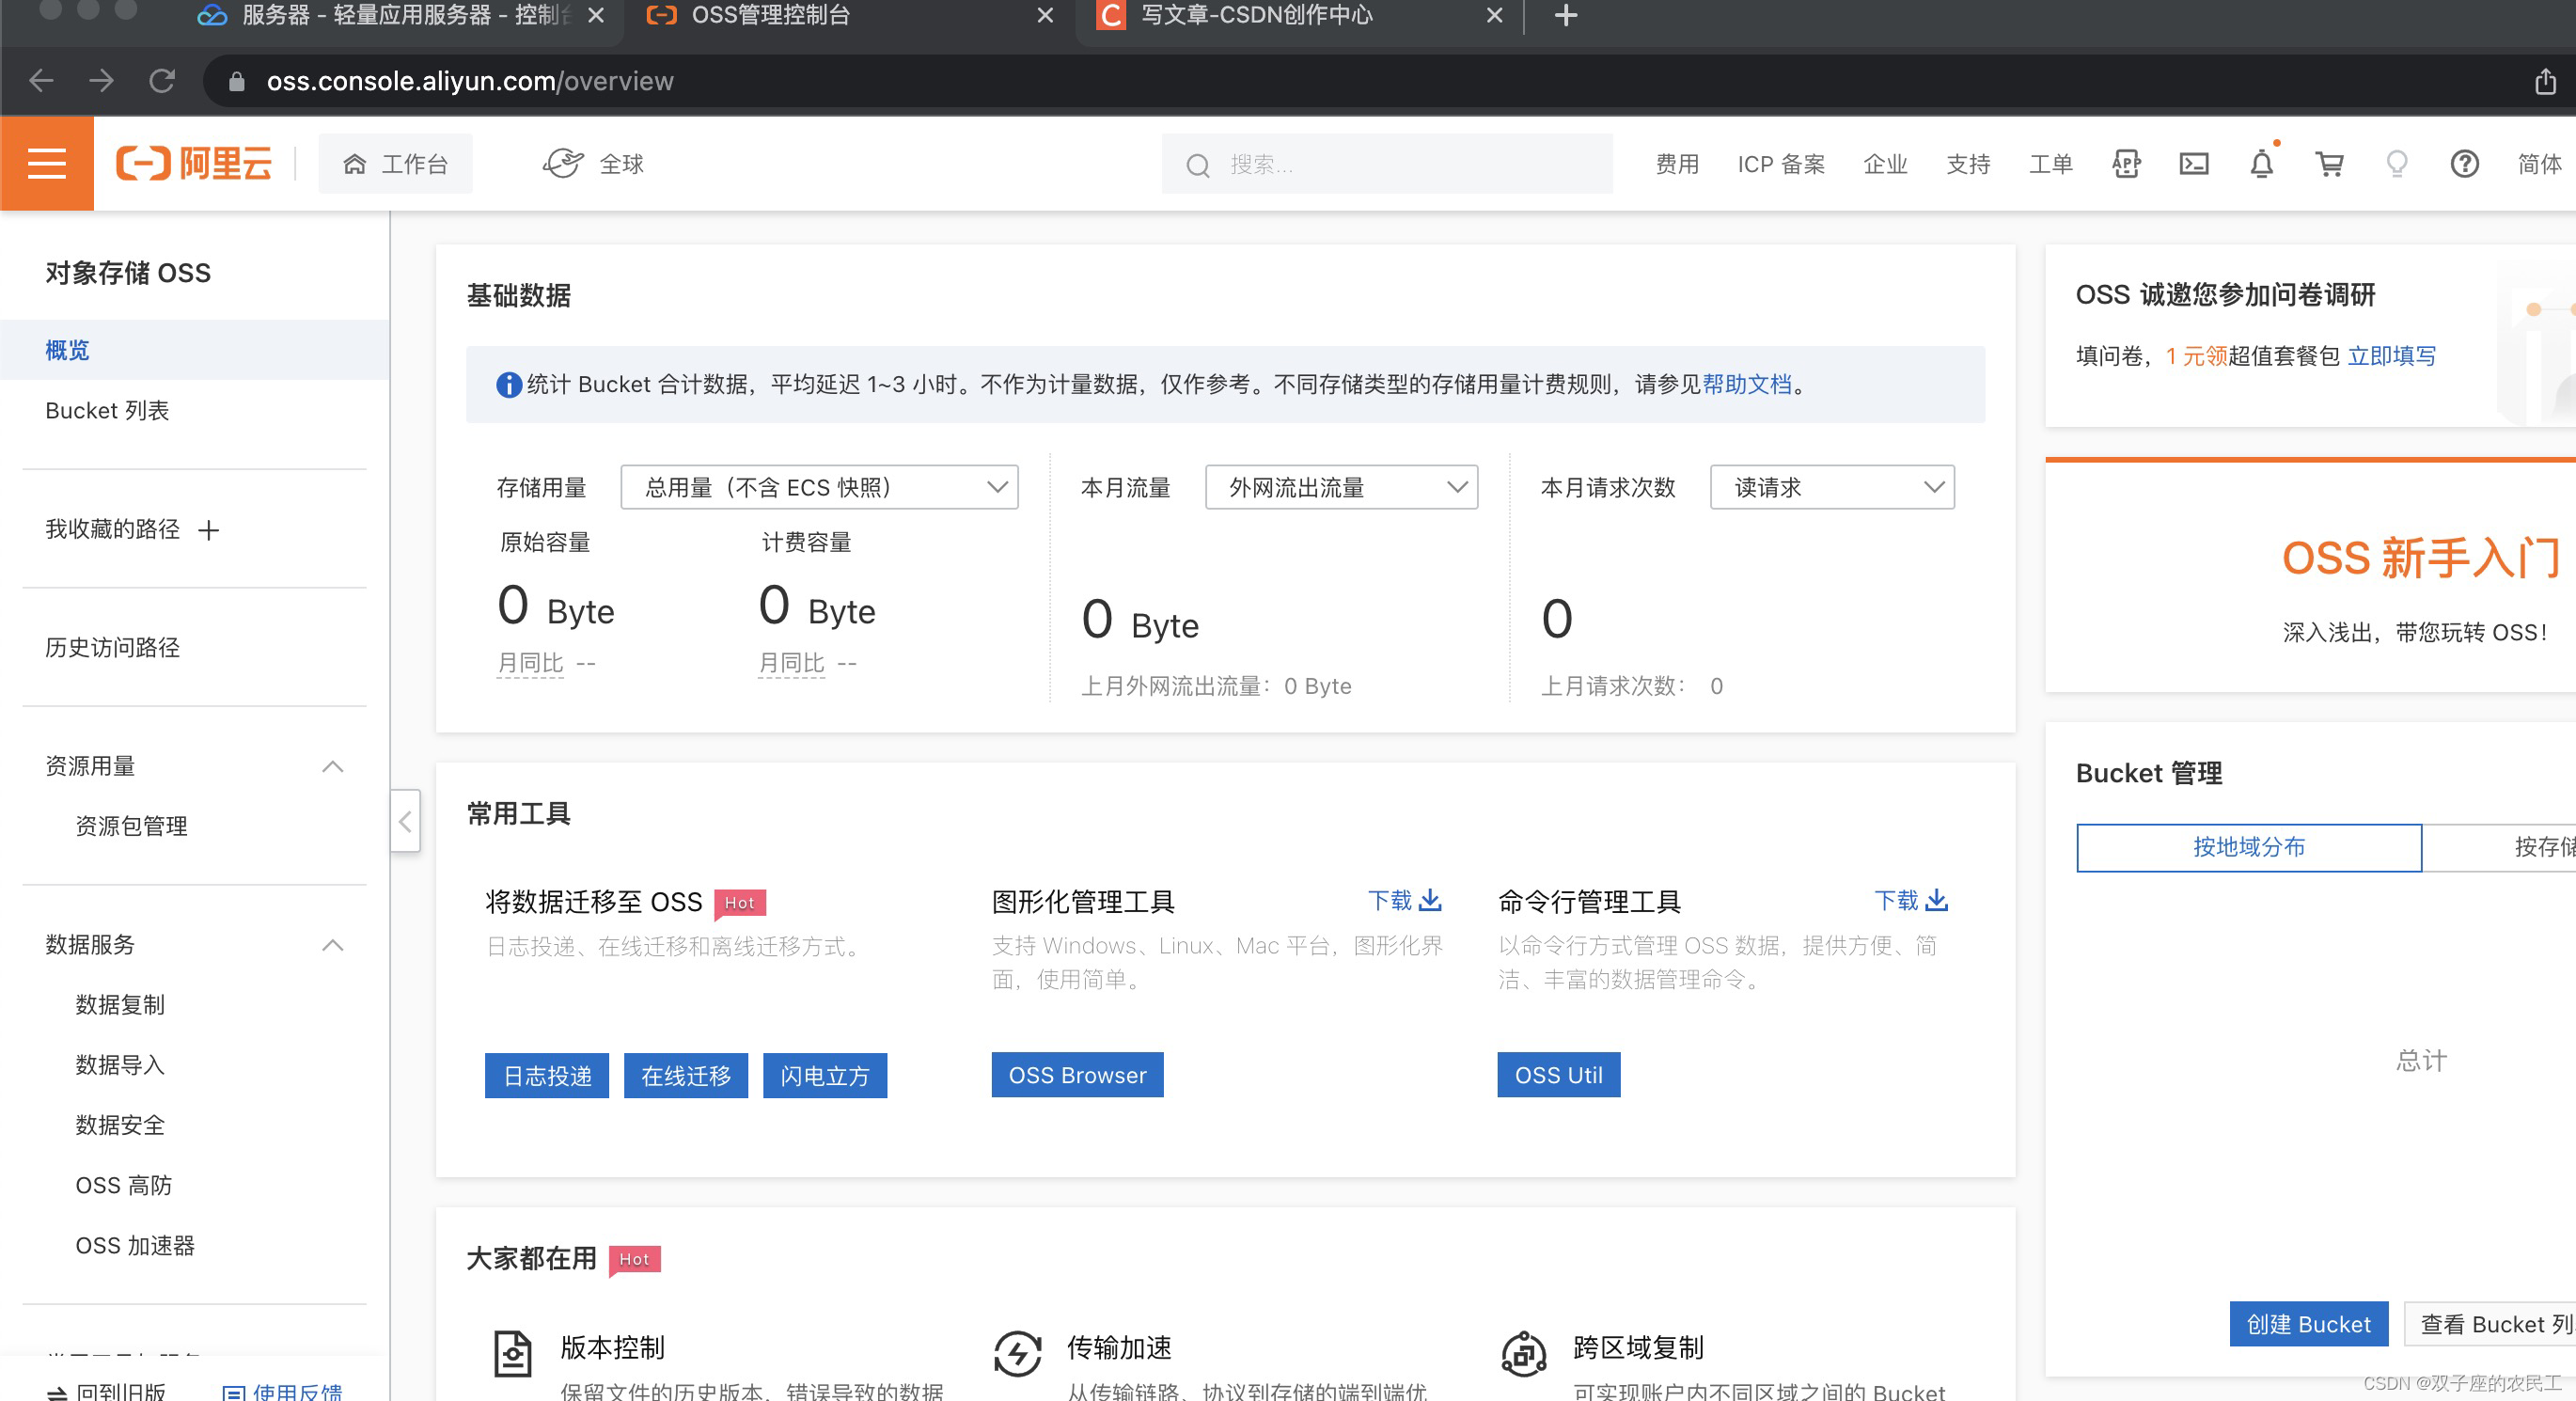Open the 全球 region selector globe icon
The width and height of the screenshot is (2576, 1401).
[x=565, y=163]
